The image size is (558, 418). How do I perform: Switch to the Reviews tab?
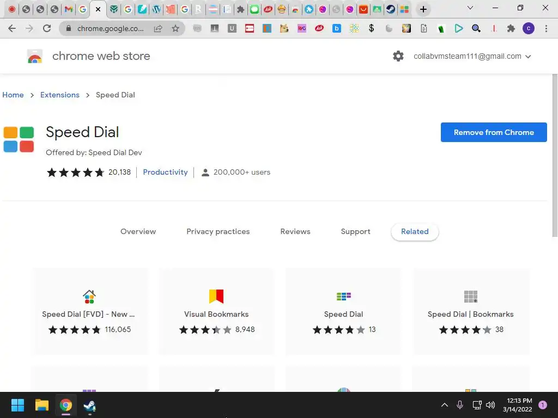pyautogui.click(x=295, y=231)
